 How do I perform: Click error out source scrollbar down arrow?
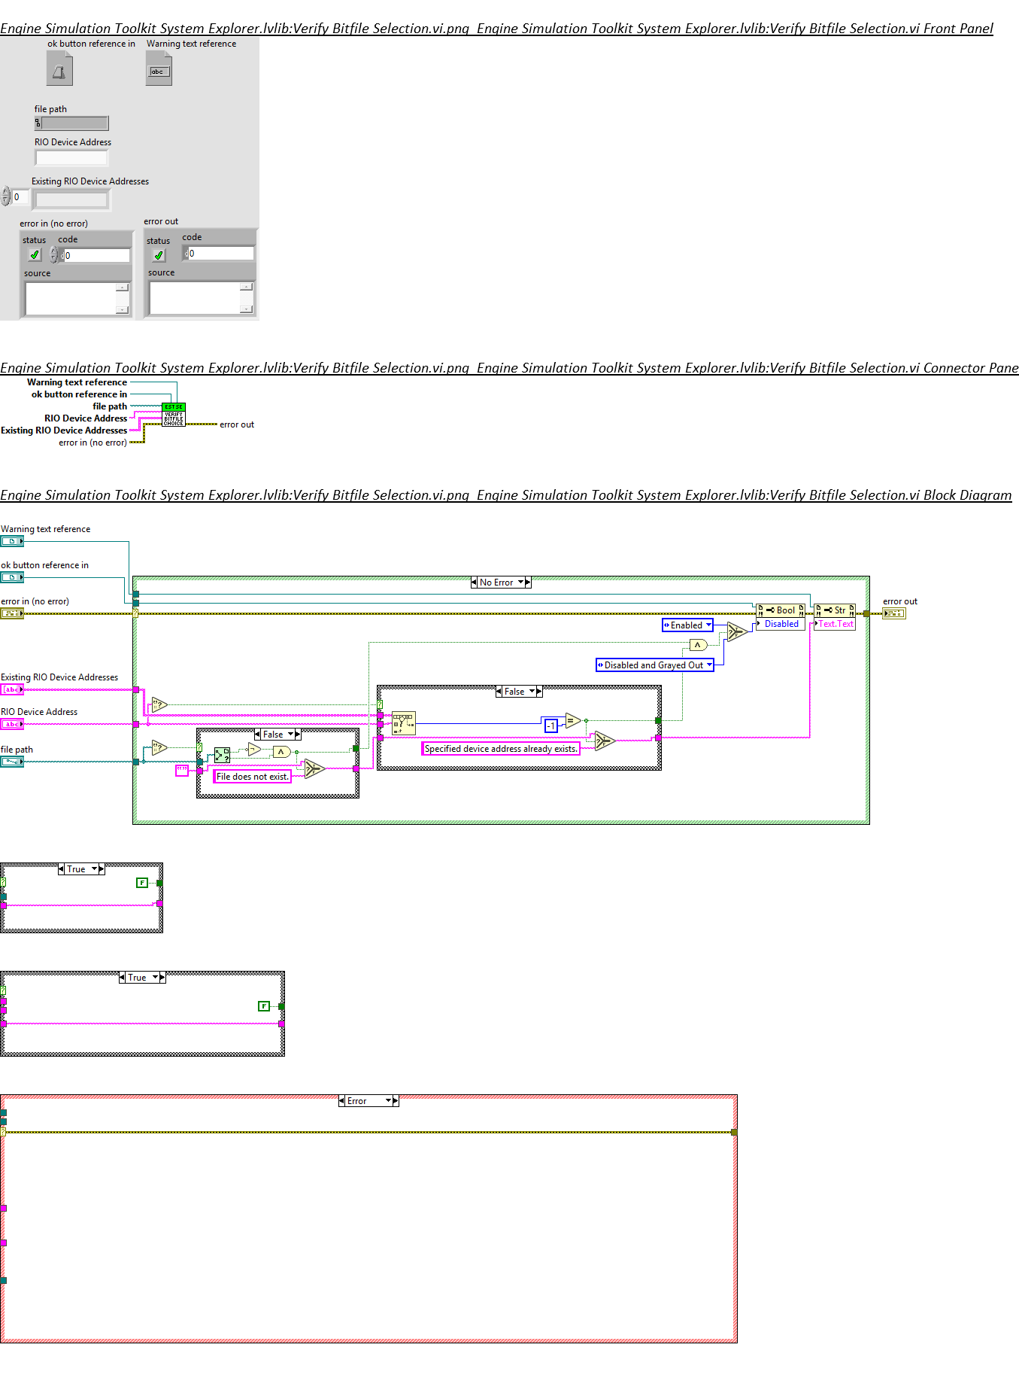pos(247,309)
